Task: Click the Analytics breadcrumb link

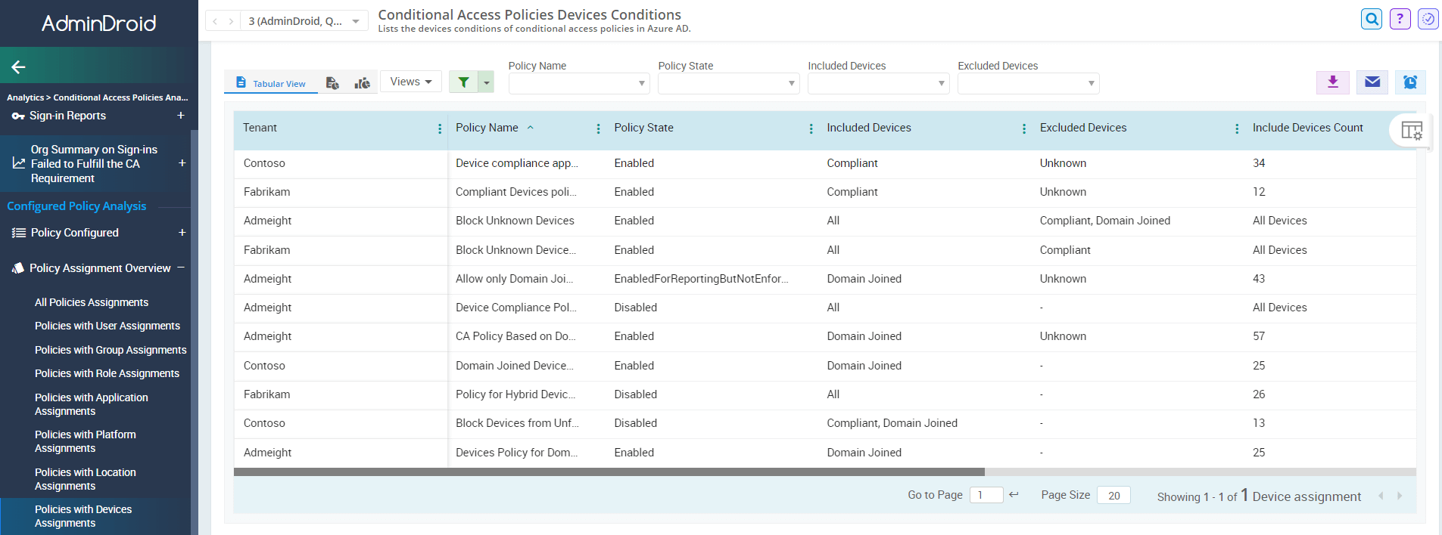Action: click(25, 97)
